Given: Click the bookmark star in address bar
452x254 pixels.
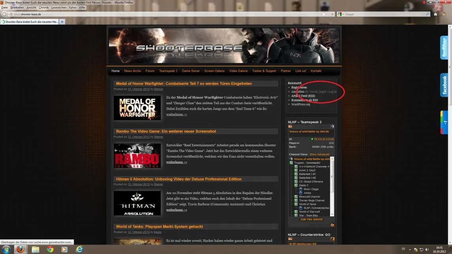Looking at the screenshot, I should [x=324, y=14].
